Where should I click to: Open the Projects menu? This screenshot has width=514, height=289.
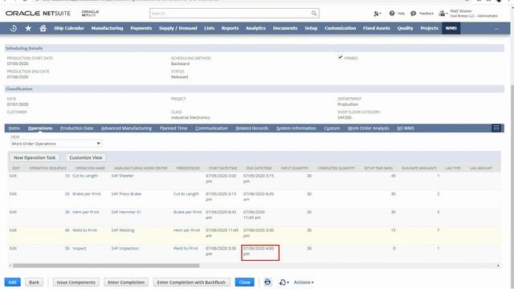[430, 28]
